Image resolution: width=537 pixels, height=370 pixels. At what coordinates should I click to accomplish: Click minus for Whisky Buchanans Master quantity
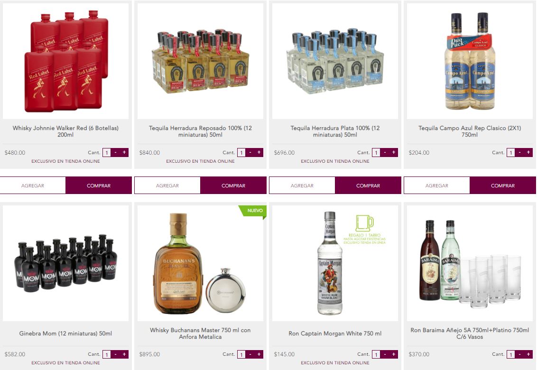click(x=250, y=354)
